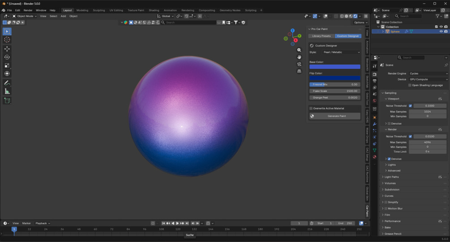This screenshot has height=242, width=450.
Task: Open the Scene properties tab
Action: [374, 94]
